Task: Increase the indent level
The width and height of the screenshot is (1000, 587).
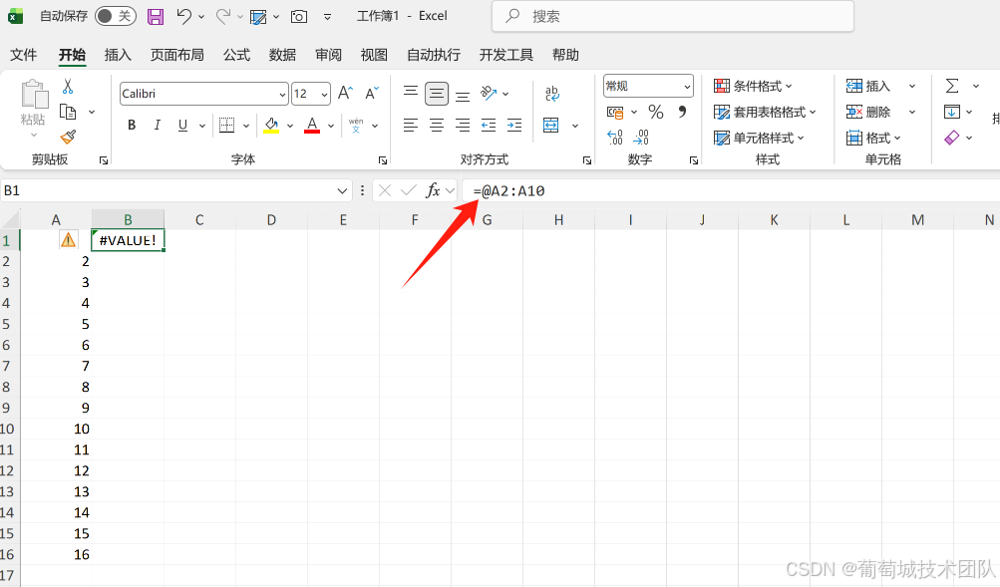Action: pyautogui.click(x=514, y=125)
